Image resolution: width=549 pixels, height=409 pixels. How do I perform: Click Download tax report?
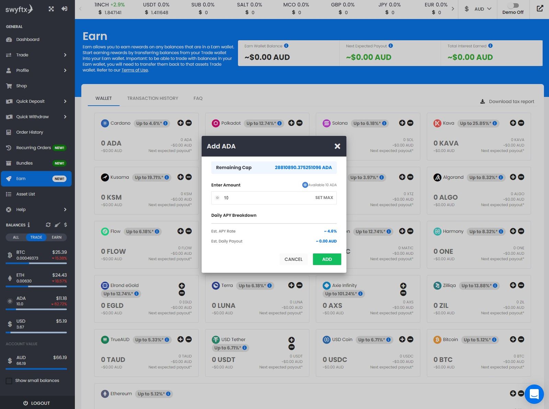click(507, 101)
